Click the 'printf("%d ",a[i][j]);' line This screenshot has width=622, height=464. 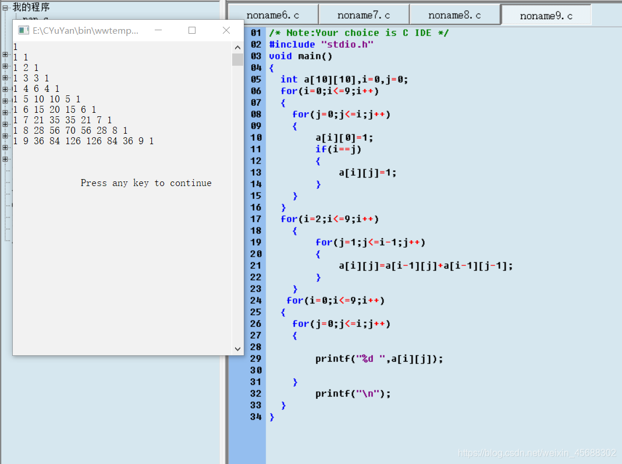[x=379, y=359]
